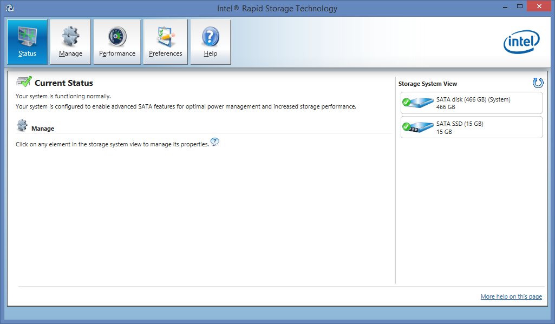The image size is (555, 324).
Task: Click the Manage section gear icon
Action: (x=22, y=125)
